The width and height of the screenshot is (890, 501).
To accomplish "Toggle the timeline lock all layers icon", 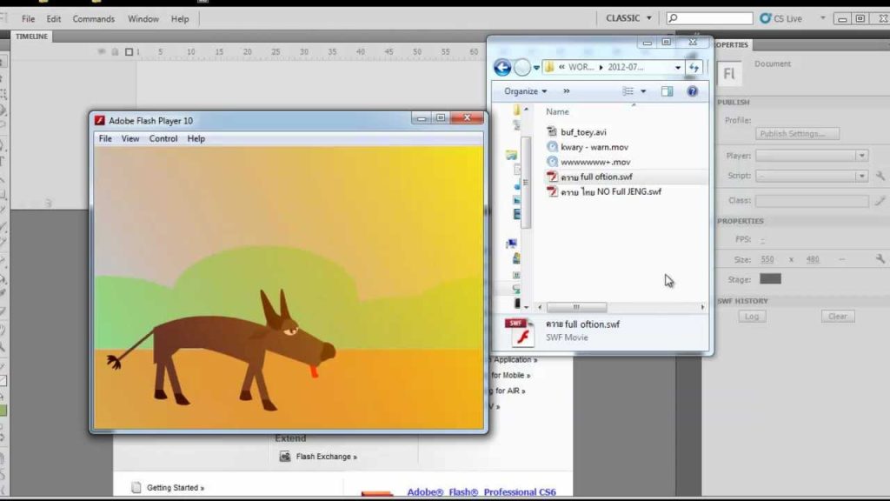I will [116, 51].
